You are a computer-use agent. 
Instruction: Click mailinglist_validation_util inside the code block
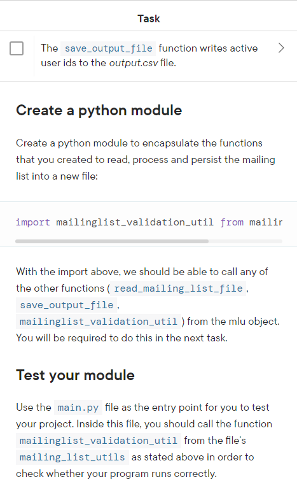pos(135,222)
